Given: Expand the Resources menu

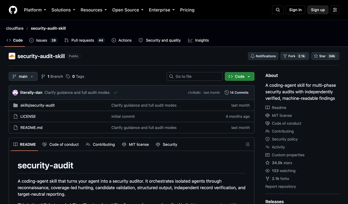Looking at the screenshot, I should coord(94,10).
